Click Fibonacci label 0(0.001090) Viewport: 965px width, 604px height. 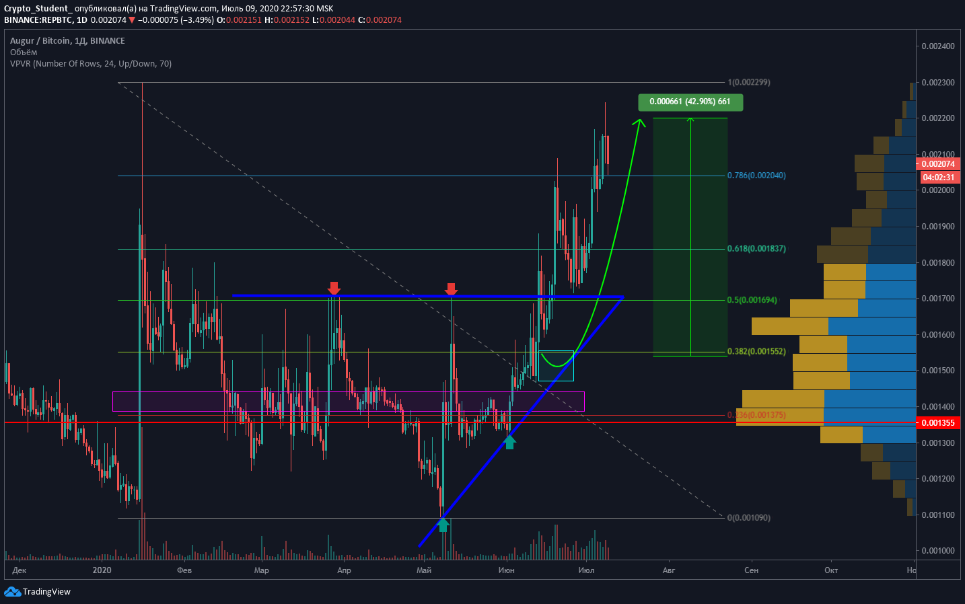[749, 518]
